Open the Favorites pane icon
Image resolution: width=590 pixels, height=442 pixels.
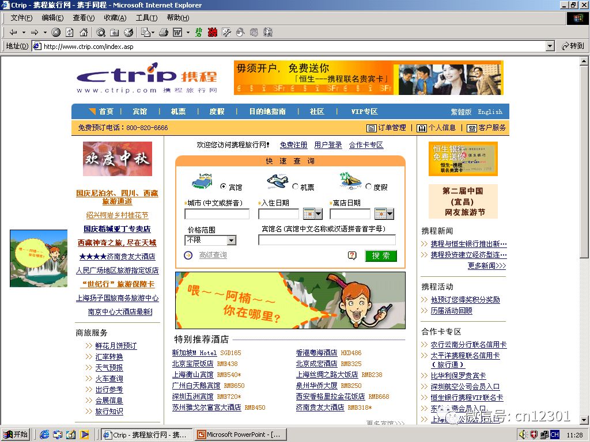[115, 33]
